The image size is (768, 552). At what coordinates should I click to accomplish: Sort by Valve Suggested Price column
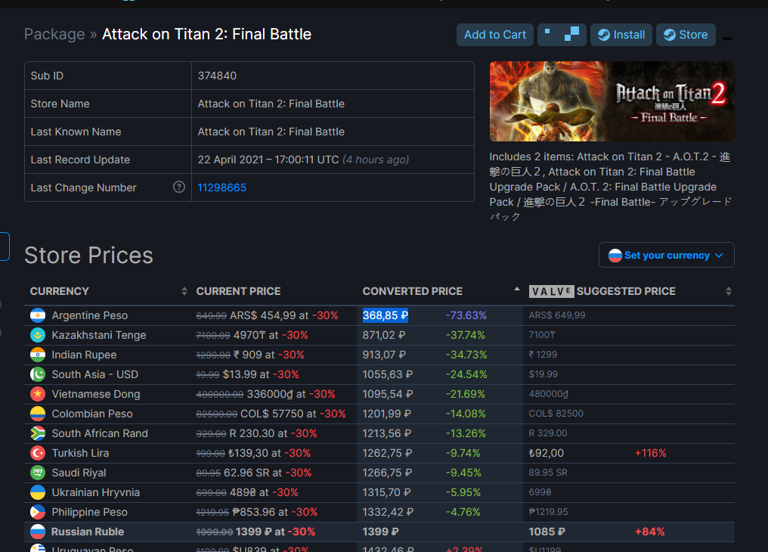(629, 291)
